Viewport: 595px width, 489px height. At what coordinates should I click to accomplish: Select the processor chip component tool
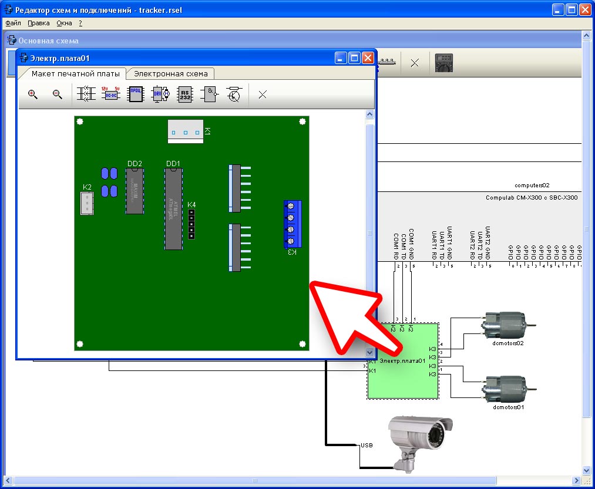[x=136, y=94]
